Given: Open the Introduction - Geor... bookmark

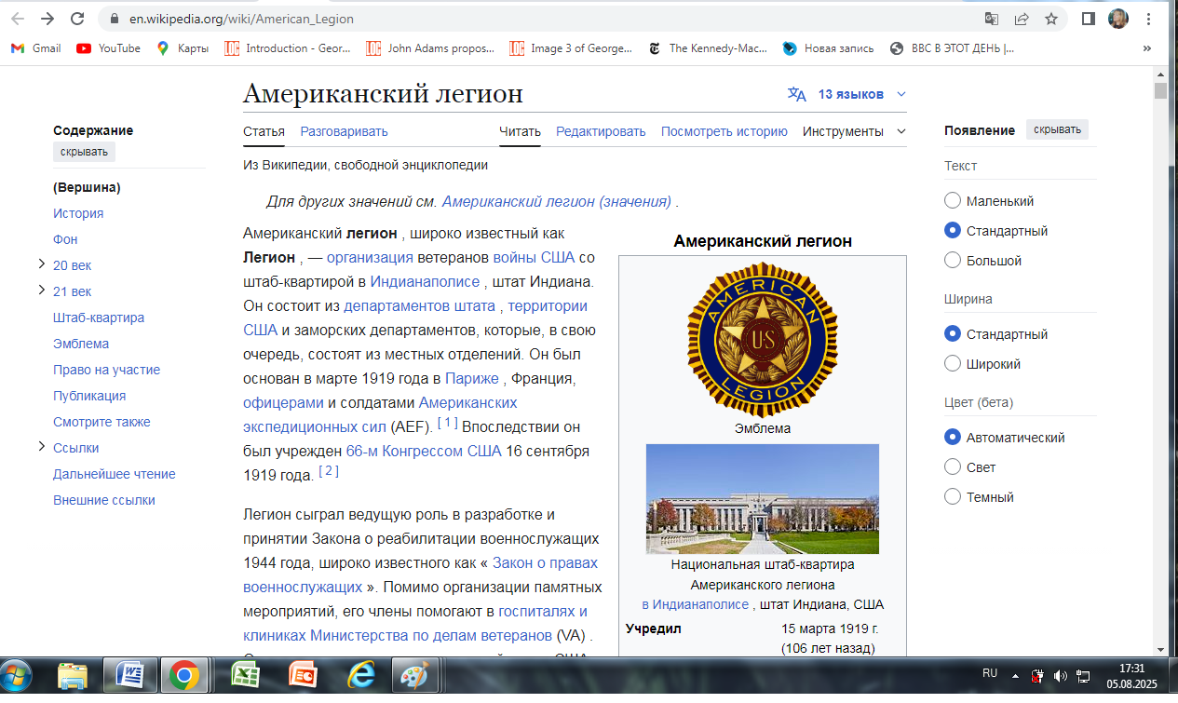Looking at the screenshot, I should coord(289,48).
